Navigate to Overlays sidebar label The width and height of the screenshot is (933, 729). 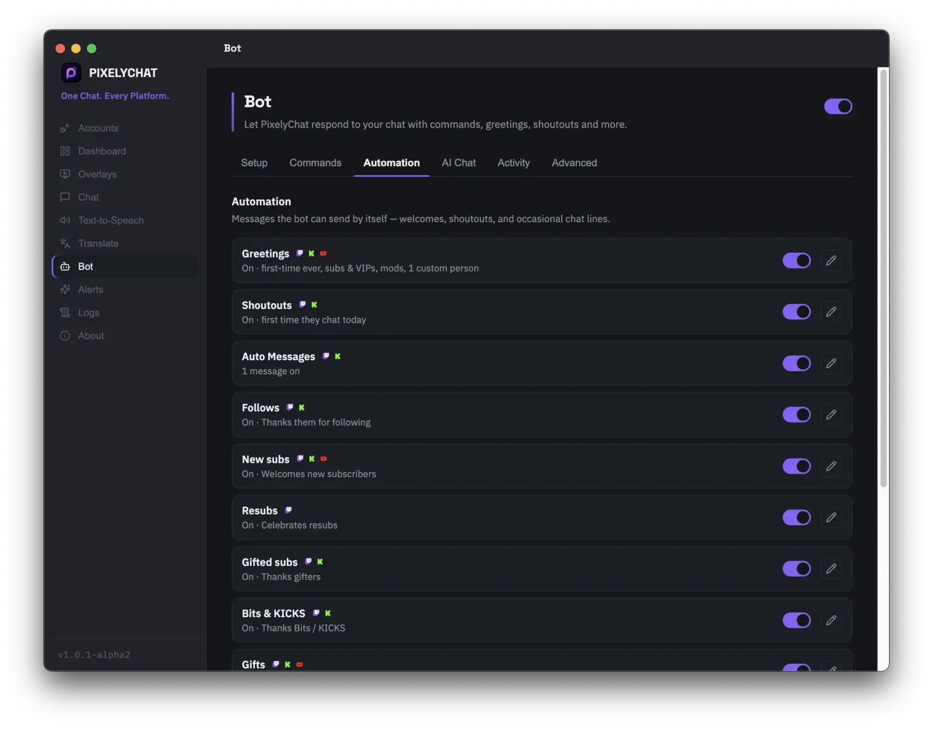click(97, 174)
